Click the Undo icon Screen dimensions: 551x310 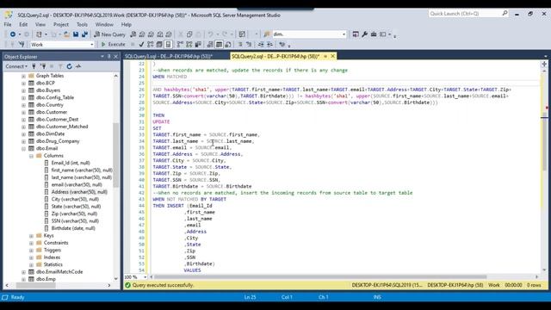(x=210, y=34)
